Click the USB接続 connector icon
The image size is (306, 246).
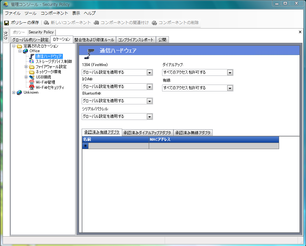tap(32, 77)
